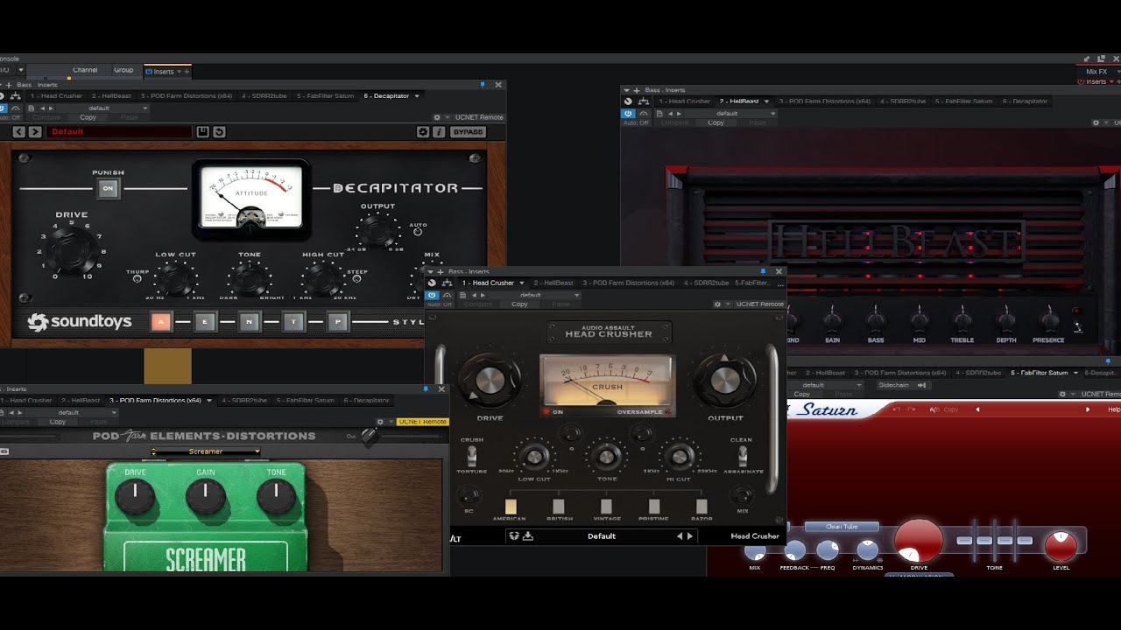Image resolution: width=1121 pixels, height=630 pixels.
Task: Click Decapitator previous preset arrow
Action: coord(19,132)
